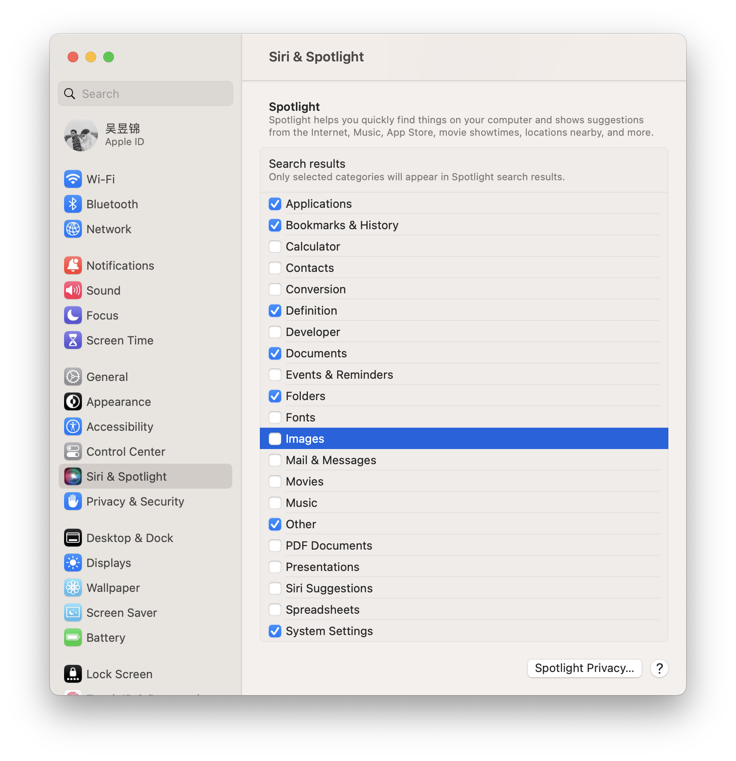Focus the sidebar Search field
Screen dimensions: 736x761
[146, 93]
